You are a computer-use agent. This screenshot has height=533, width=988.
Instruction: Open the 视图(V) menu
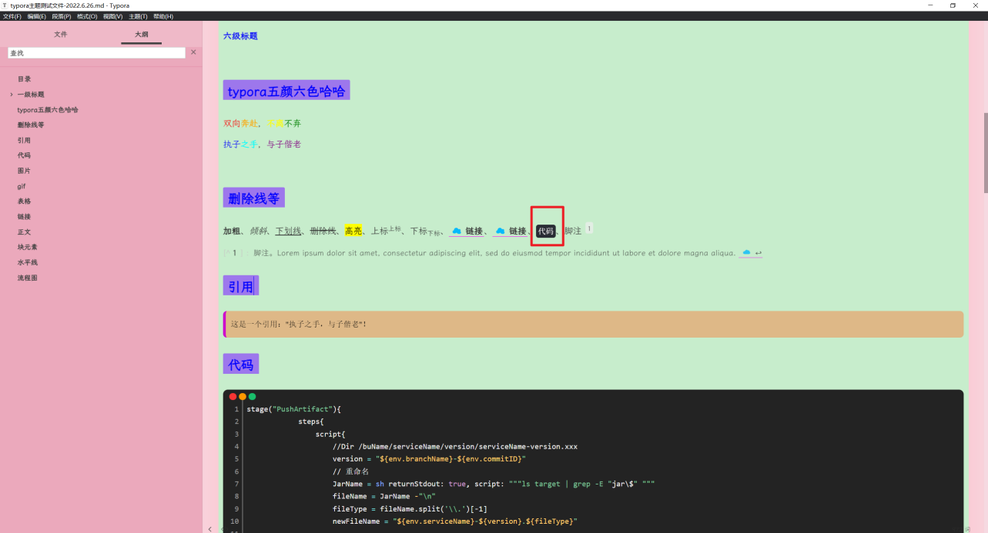(113, 16)
